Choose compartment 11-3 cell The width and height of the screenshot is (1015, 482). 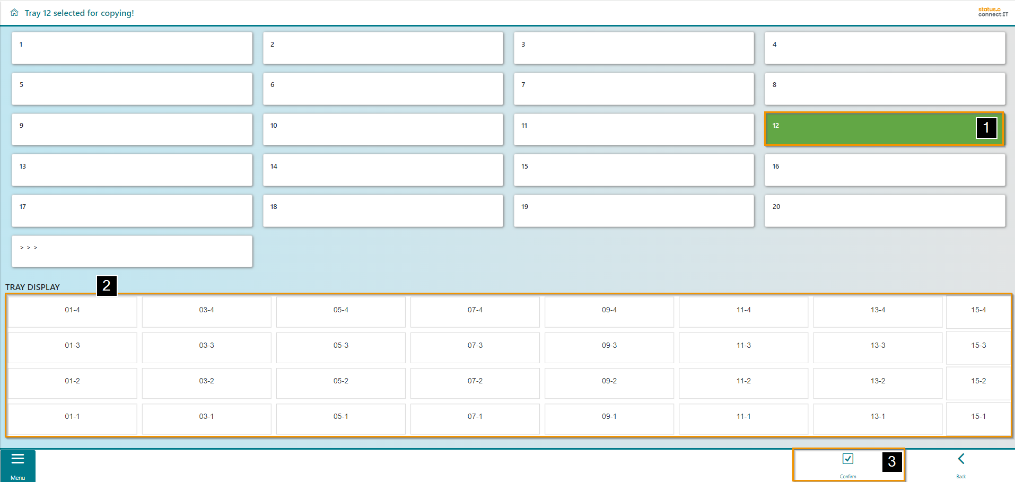tap(743, 346)
